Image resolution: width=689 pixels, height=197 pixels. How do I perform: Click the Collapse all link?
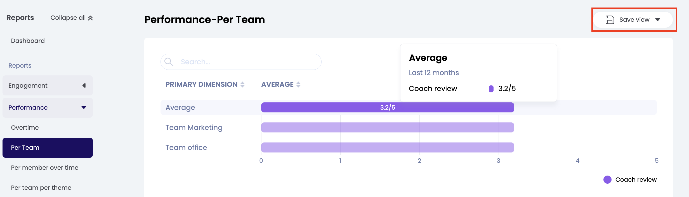pyautogui.click(x=68, y=18)
